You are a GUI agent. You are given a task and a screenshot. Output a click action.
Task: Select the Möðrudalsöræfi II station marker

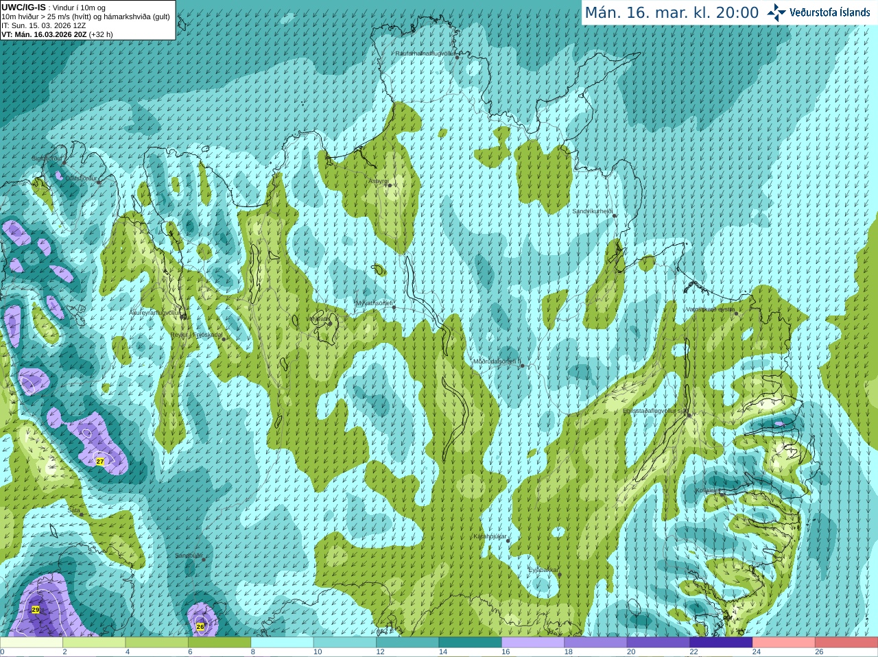(523, 366)
